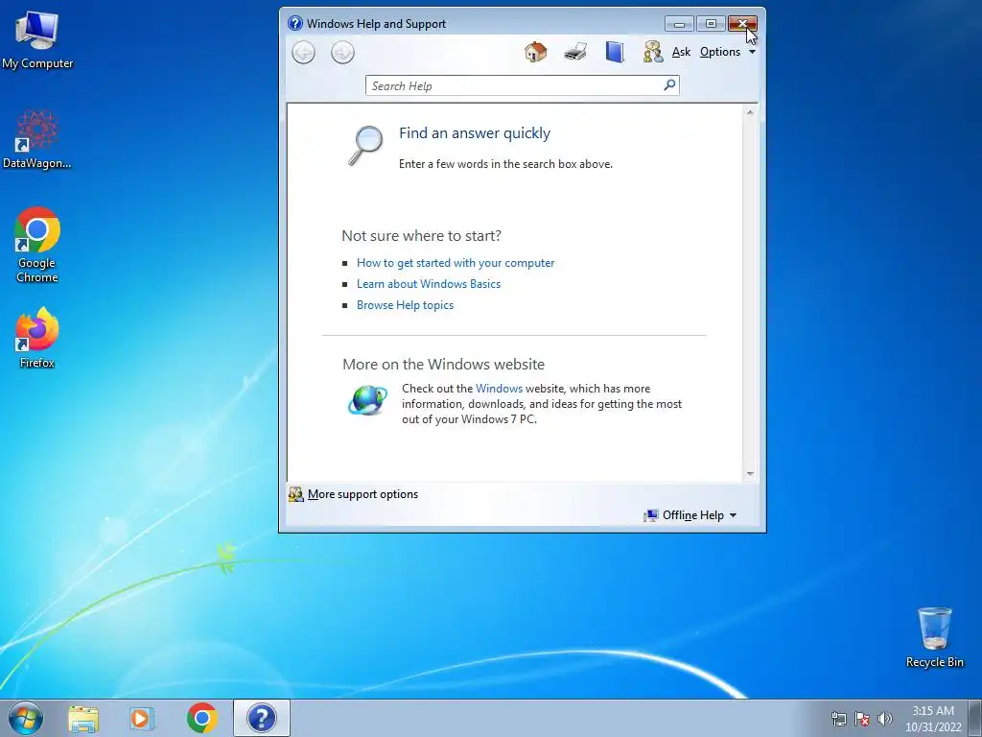Maximize the Windows Help and Support window
Image resolution: width=982 pixels, height=737 pixels.
[711, 24]
